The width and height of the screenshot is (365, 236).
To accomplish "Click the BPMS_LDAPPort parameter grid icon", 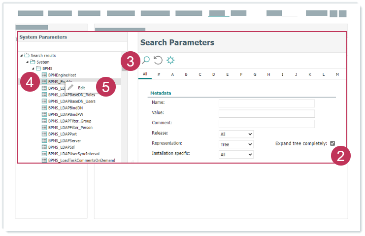I will (x=44, y=134).
